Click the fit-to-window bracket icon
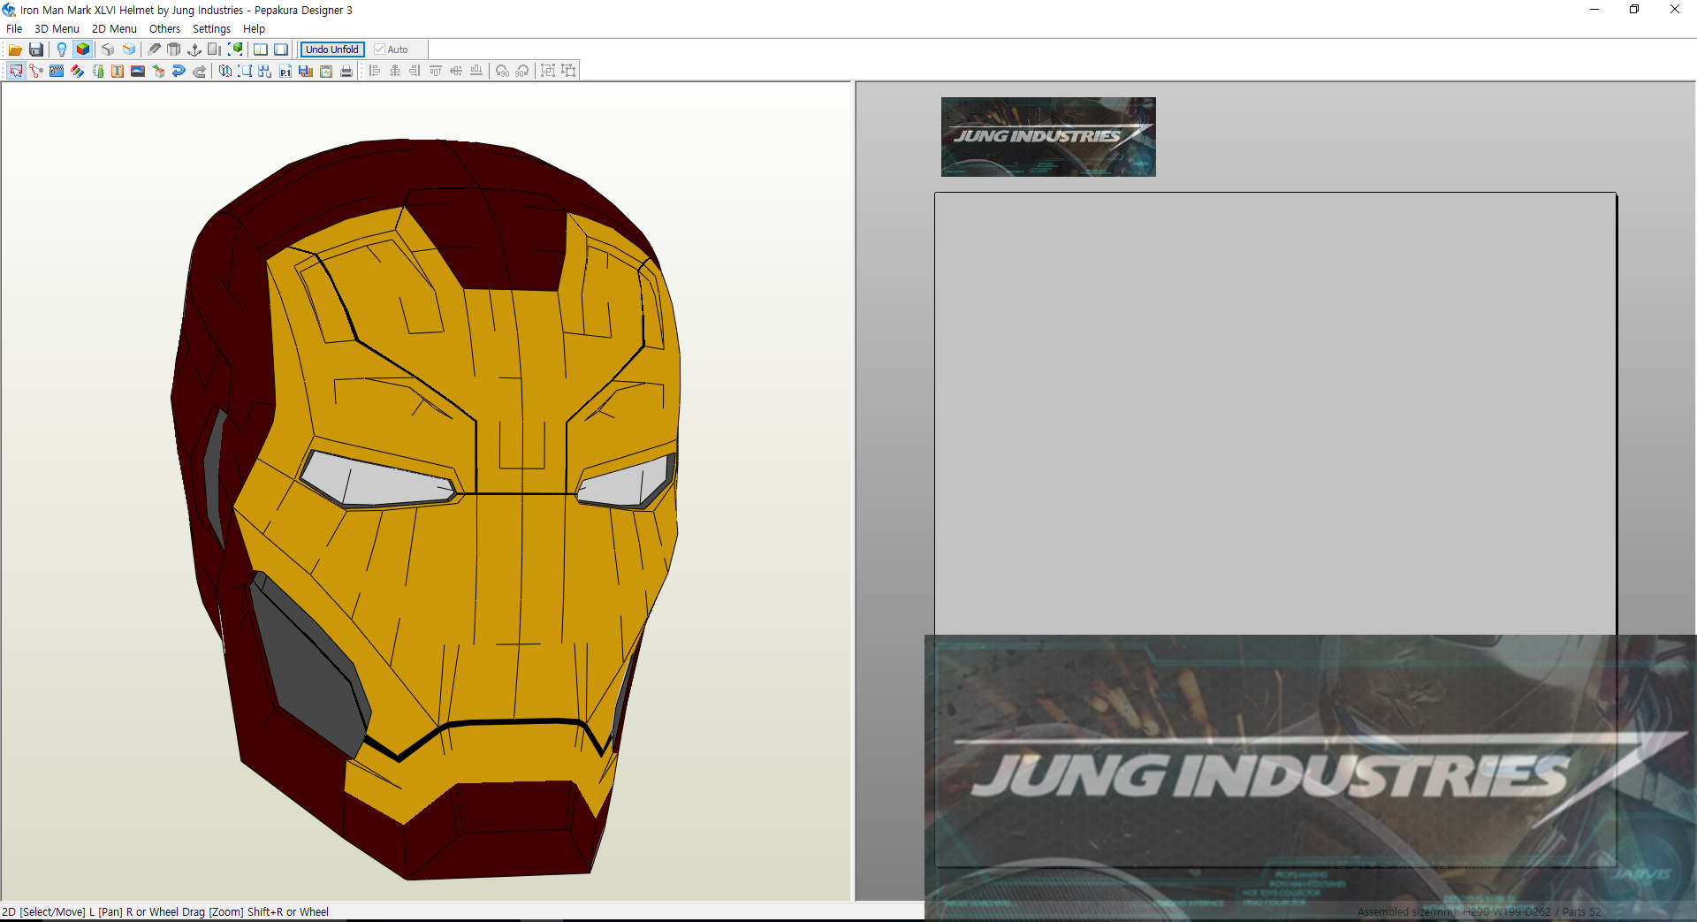The image size is (1697, 922). click(x=245, y=71)
